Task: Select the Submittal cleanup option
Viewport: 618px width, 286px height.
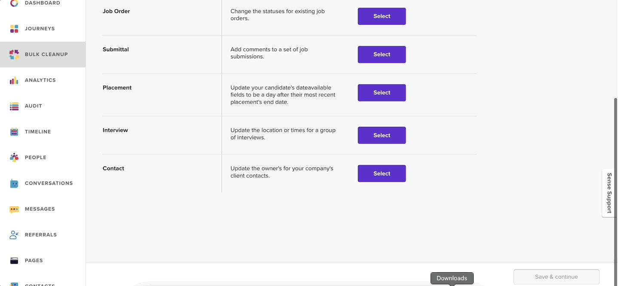Action: click(x=382, y=55)
